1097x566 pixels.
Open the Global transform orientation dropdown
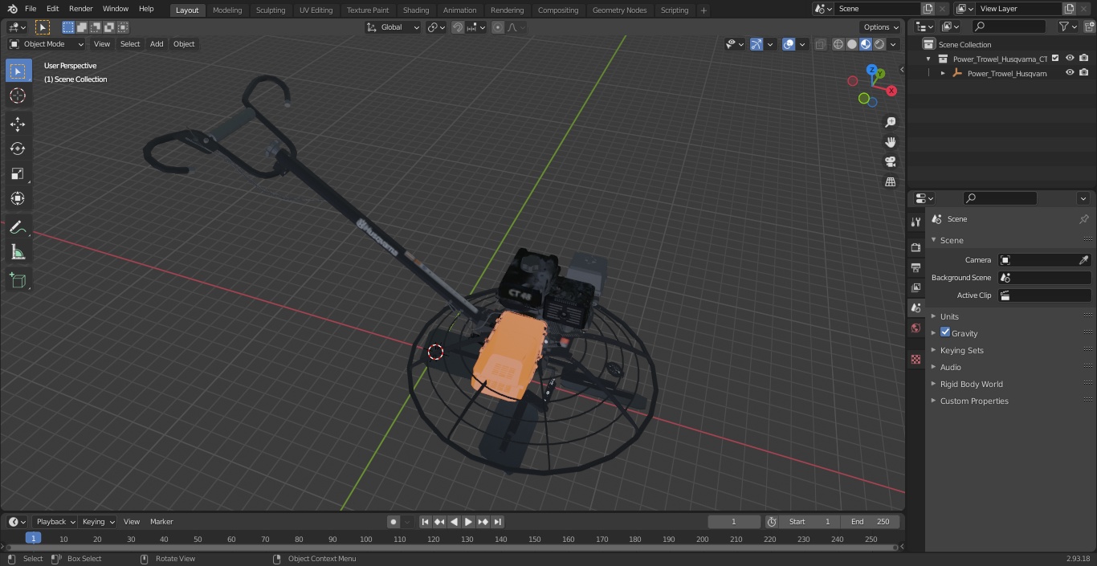(394, 27)
